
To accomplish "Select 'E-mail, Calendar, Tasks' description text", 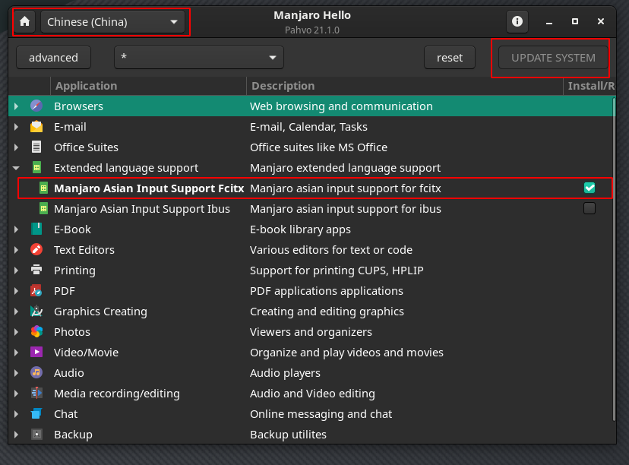I will (308, 126).
